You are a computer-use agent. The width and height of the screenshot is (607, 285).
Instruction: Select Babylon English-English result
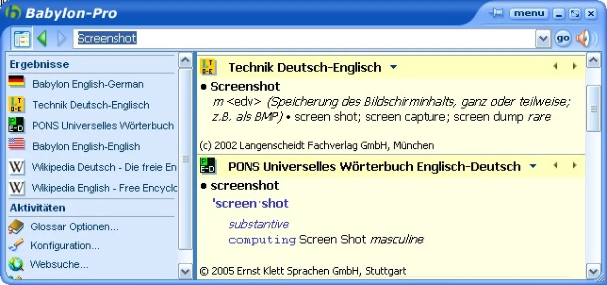coord(86,146)
